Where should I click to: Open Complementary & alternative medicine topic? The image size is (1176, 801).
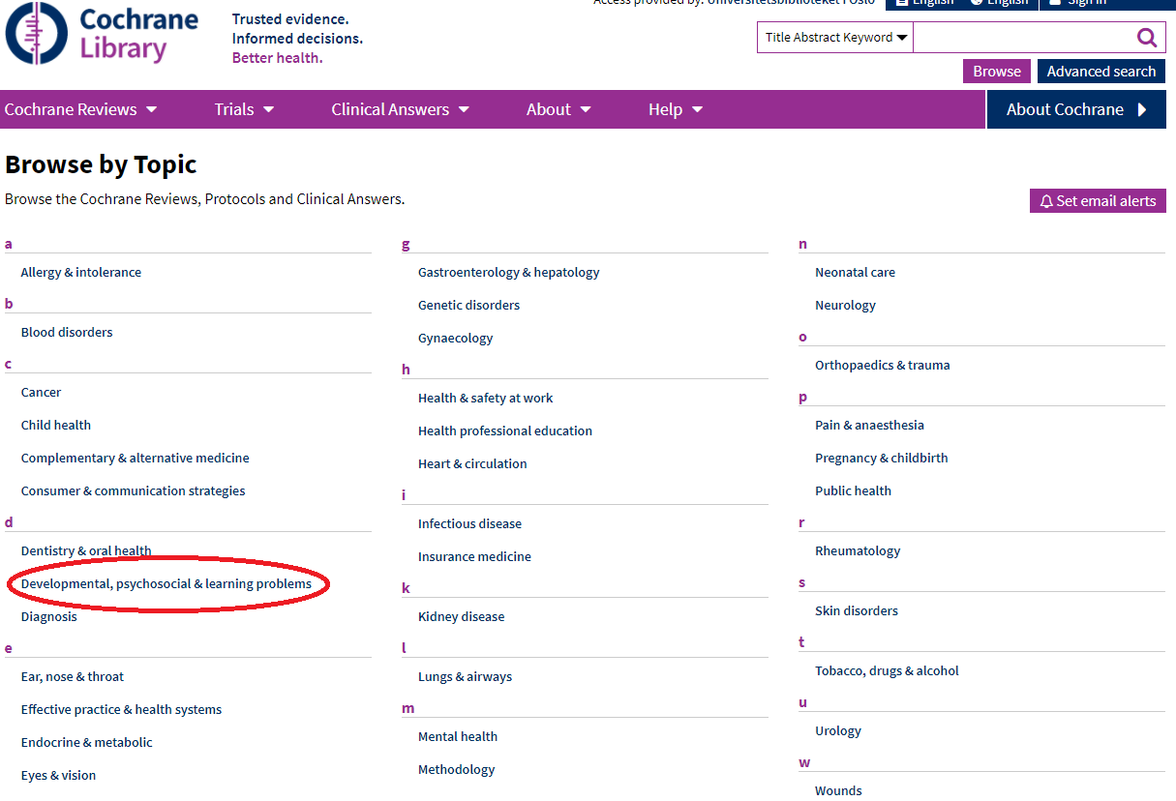pyautogui.click(x=136, y=459)
